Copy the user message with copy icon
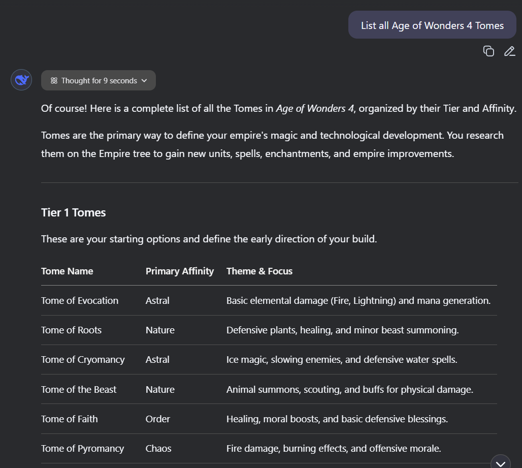The image size is (522, 468). [488, 51]
